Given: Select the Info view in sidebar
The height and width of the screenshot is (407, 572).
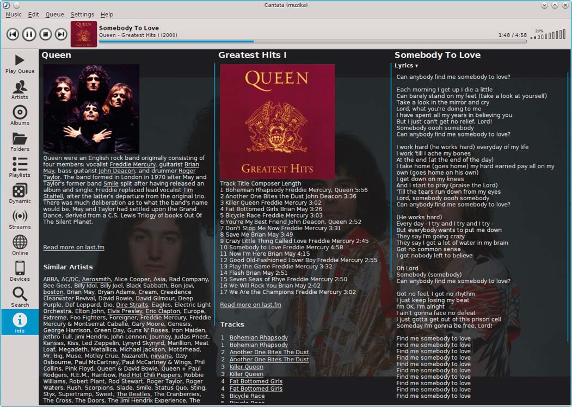Looking at the screenshot, I should click(x=20, y=322).
